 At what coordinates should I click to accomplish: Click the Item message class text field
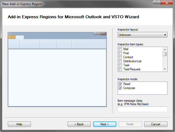[142, 109]
